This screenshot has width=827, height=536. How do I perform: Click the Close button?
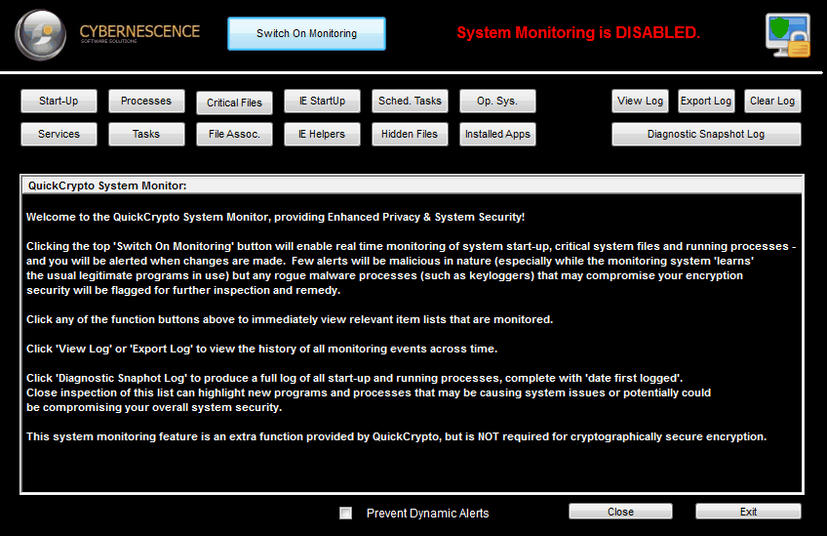point(620,512)
